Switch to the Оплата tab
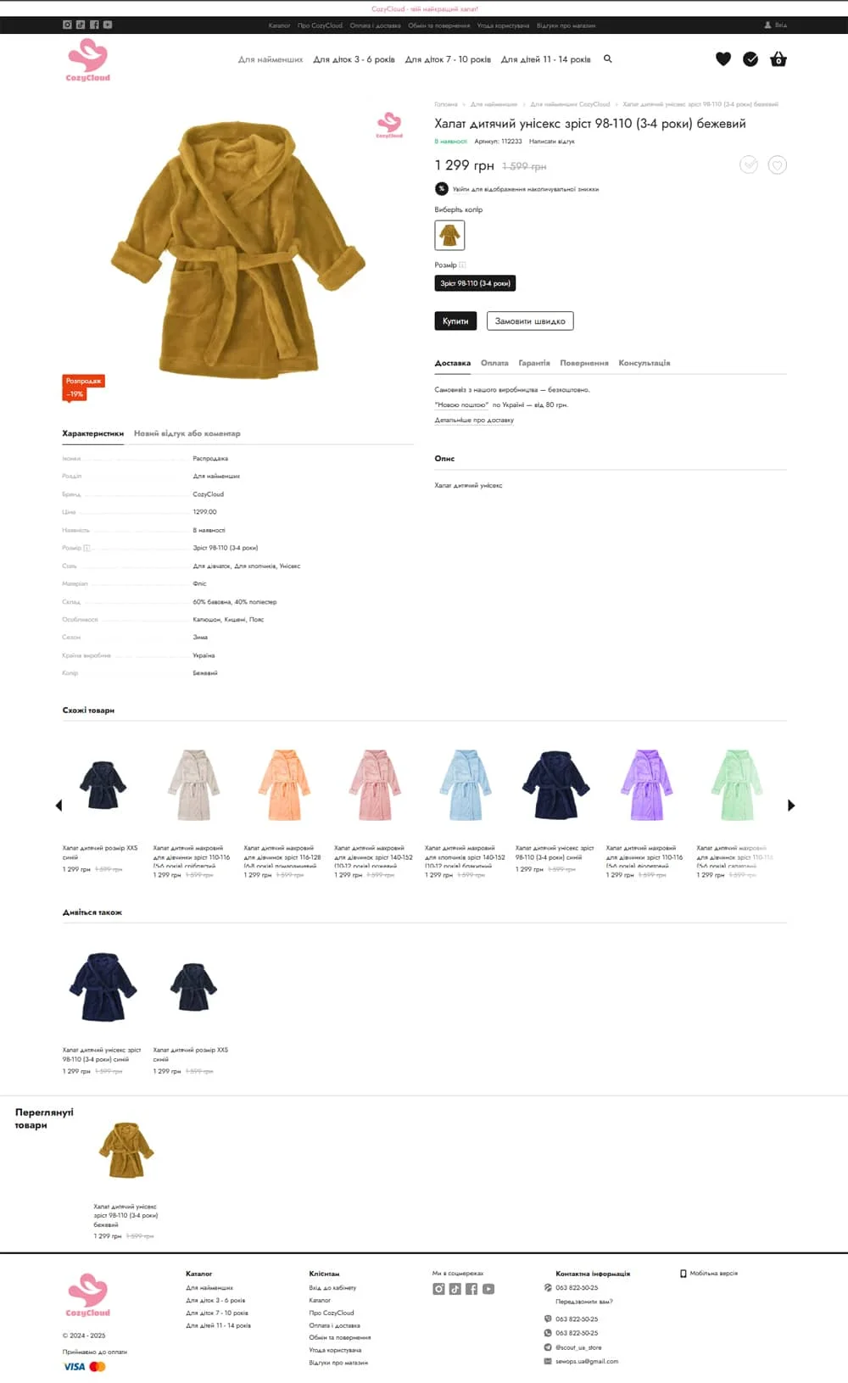The height and width of the screenshot is (1383, 848). [x=494, y=363]
